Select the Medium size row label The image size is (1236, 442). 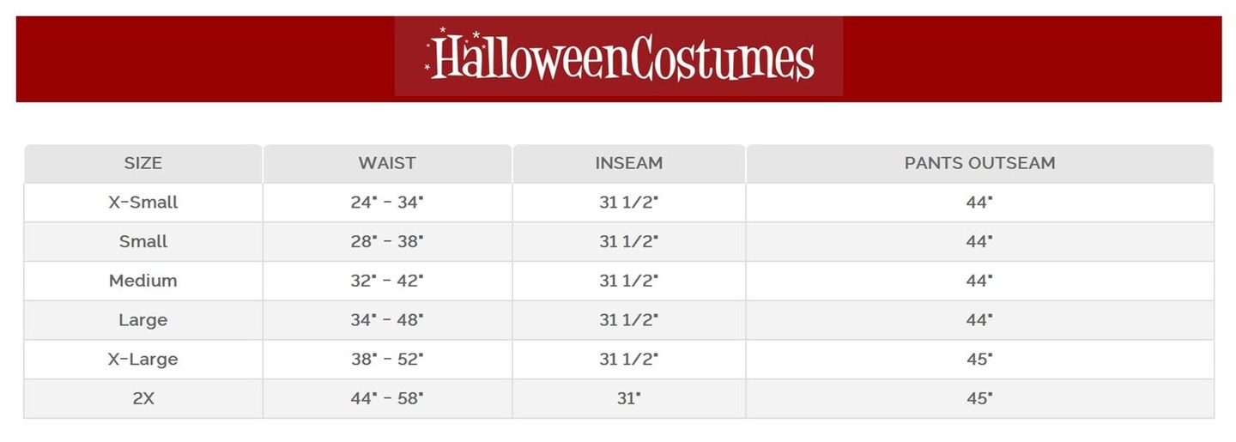(x=142, y=281)
